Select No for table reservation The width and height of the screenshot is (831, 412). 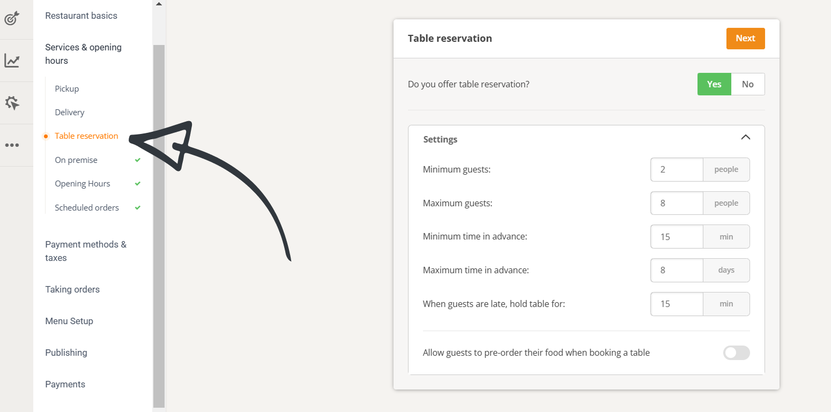(747, 84)
